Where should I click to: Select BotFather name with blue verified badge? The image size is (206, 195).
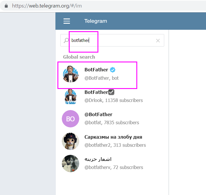[96, 70]
